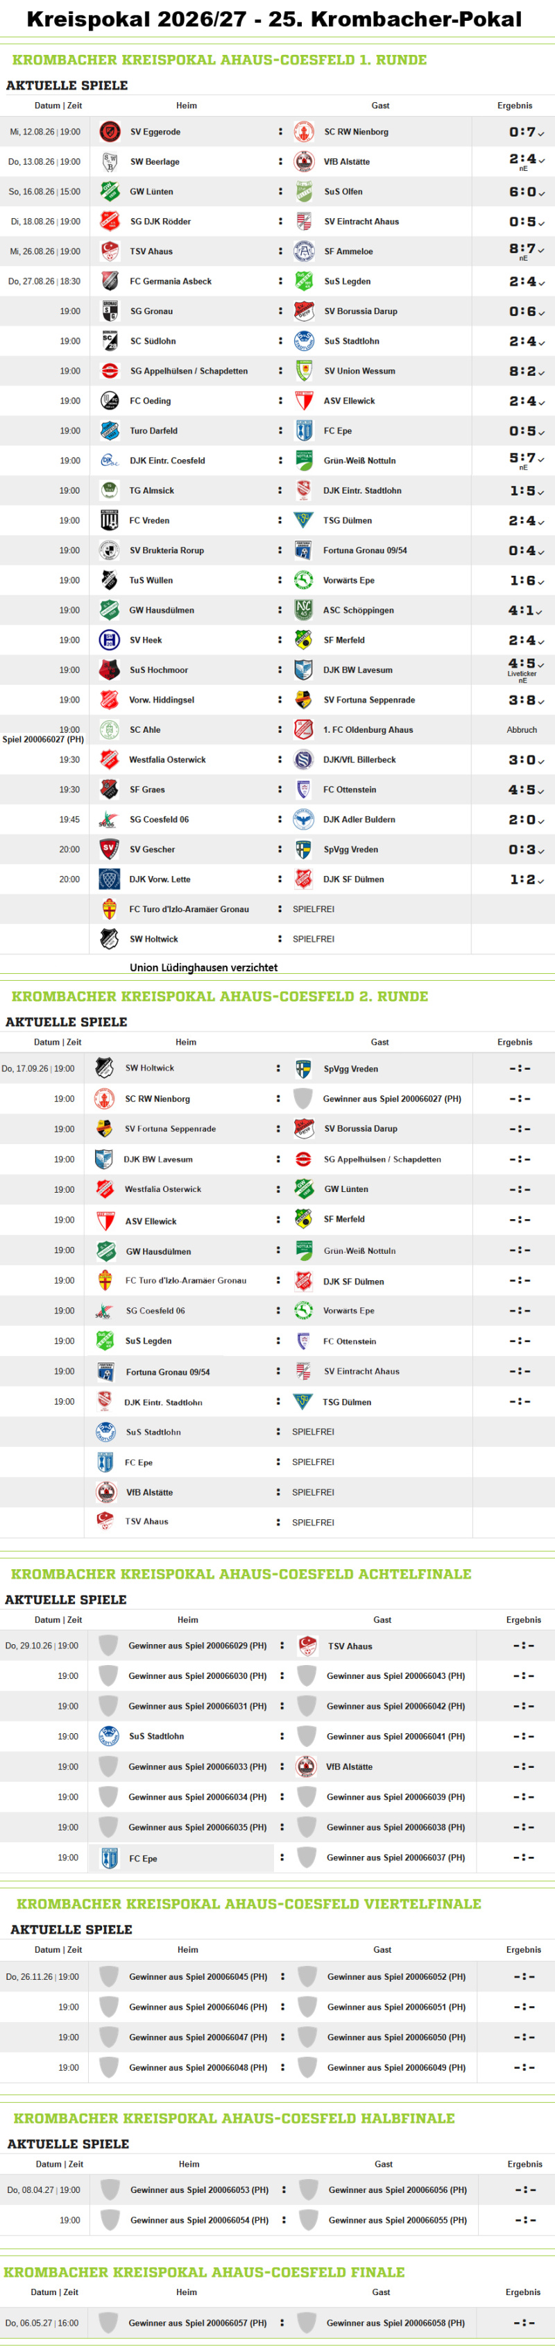Viewport: 555px width, 2350px height.
Task: Click placeholder shield of Finale home team
Action: [108, 2322]
